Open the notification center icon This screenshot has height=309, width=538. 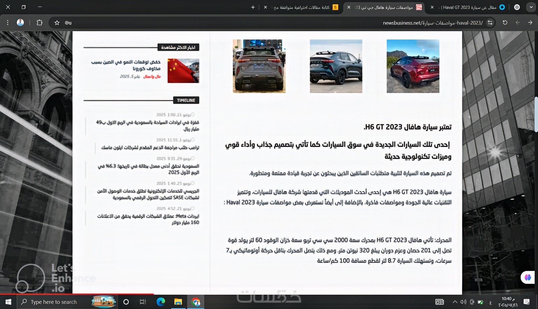(527, 302)
